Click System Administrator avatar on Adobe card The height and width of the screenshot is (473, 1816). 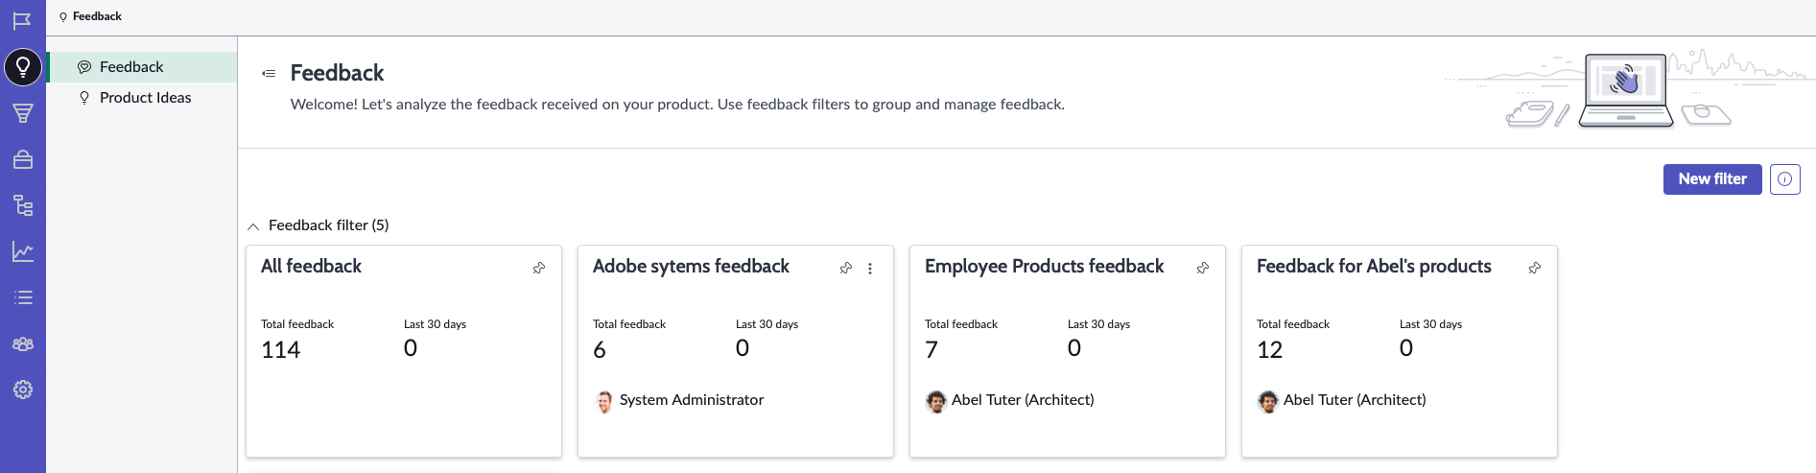click(x=604, y=401)
